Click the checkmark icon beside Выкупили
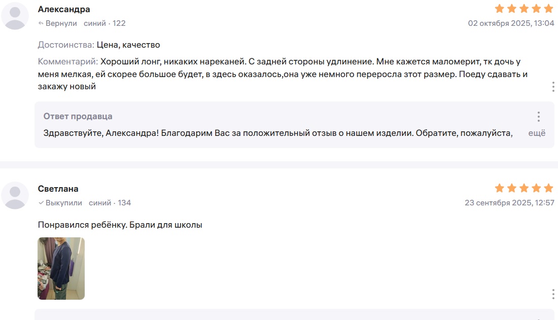The height and width of the screenshot is (320, 558). (41, 203)
